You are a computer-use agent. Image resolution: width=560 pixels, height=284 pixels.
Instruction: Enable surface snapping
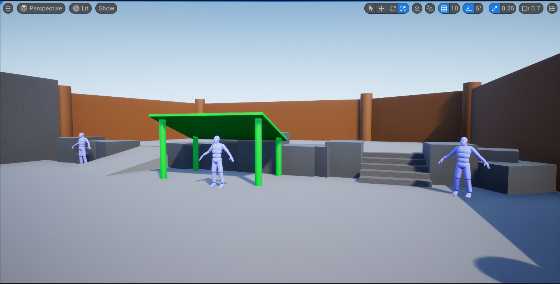point(430,8)
